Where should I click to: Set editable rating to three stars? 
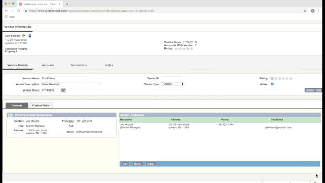coord(283,78)
